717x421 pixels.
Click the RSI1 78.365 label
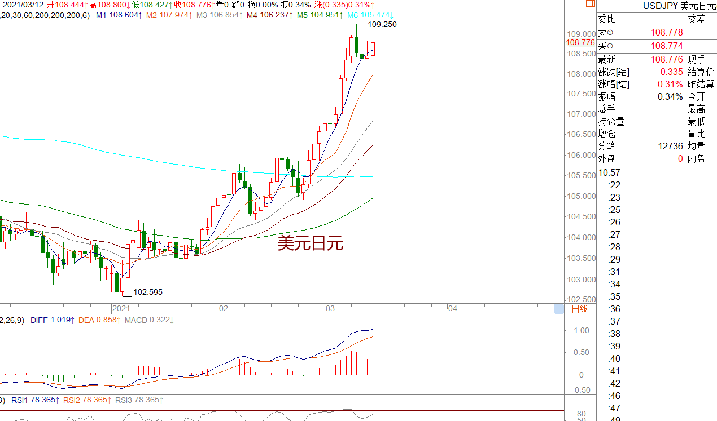(34, 400)
